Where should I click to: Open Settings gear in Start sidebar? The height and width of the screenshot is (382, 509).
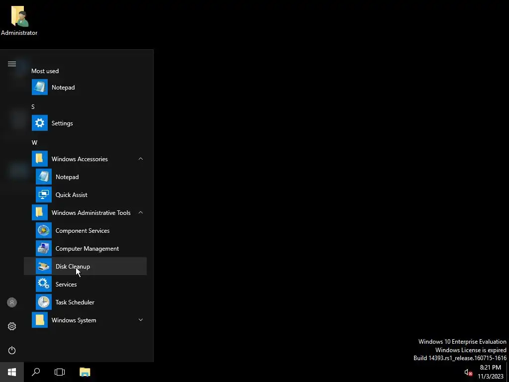(12, 326)
